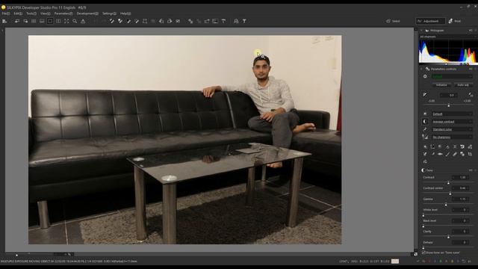Click the crop tool icon in subcontrols
This screenshot has width=478, height=269.
point(470,154)
